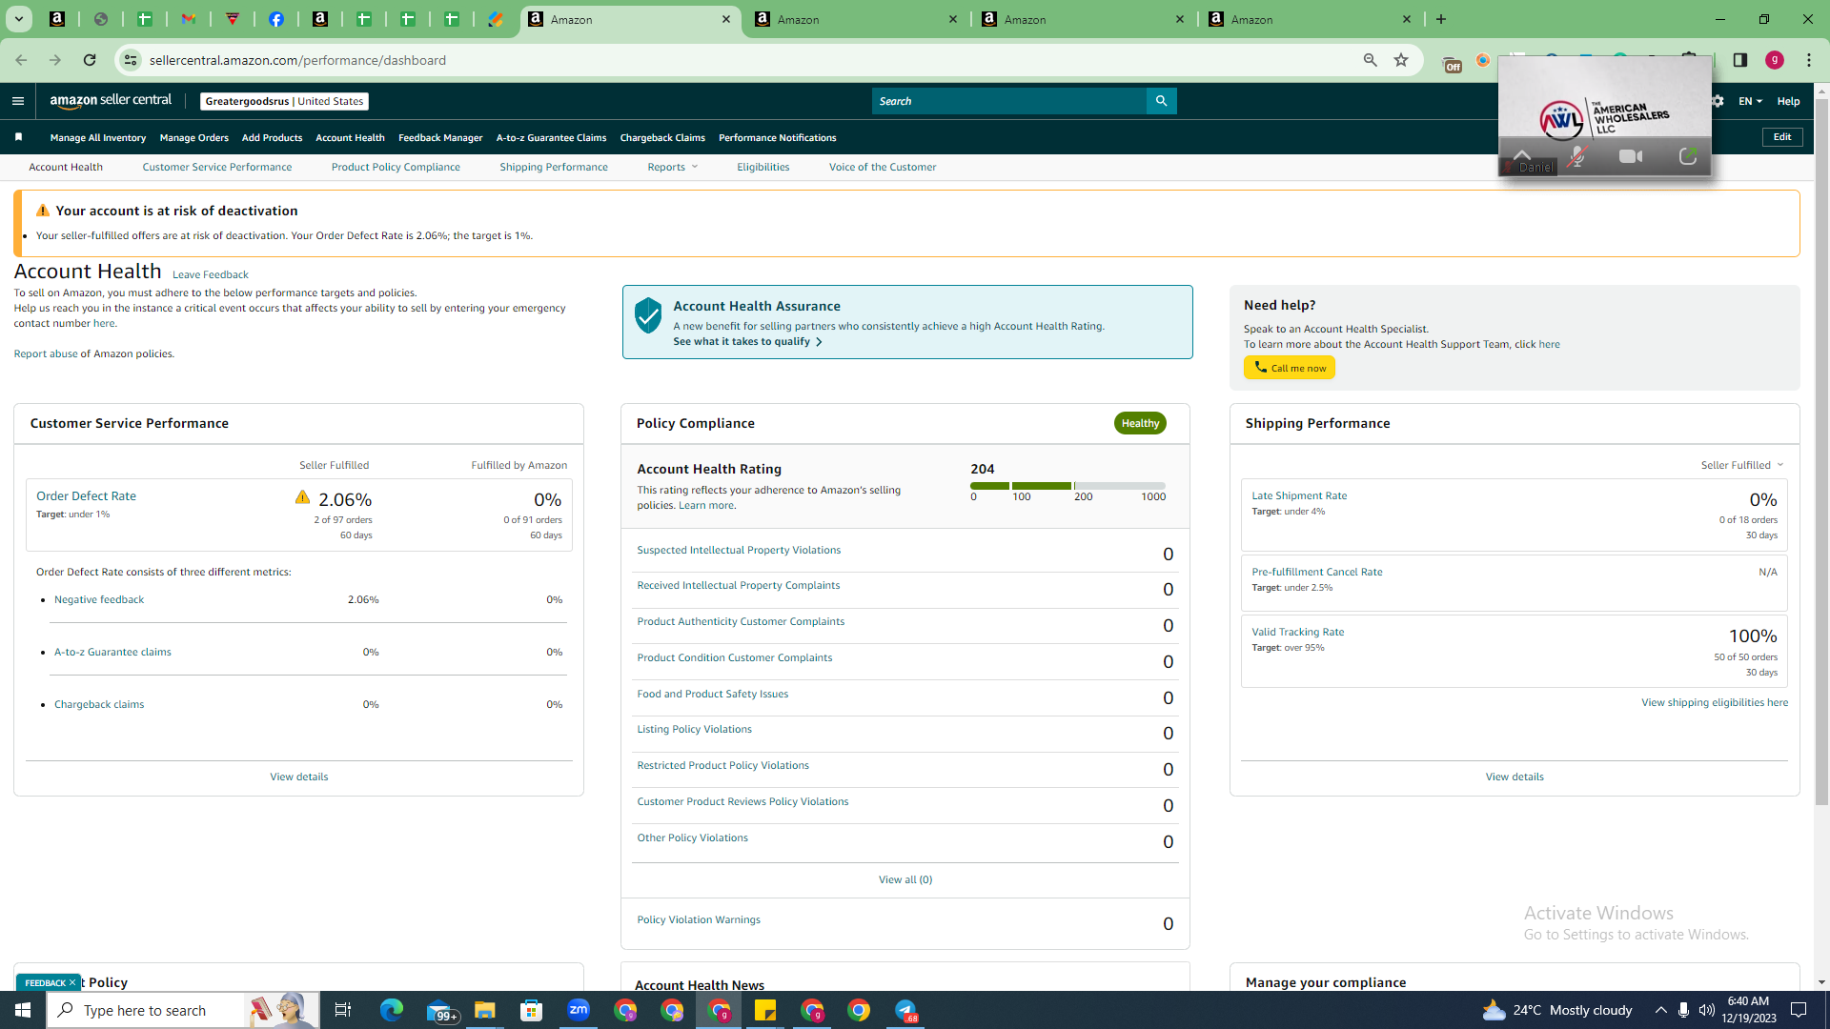Click the Account Health Assurance shield icon
The height and width of the screenshot is (1029, 1830).
pyautogui.click(x=648, y=315)
